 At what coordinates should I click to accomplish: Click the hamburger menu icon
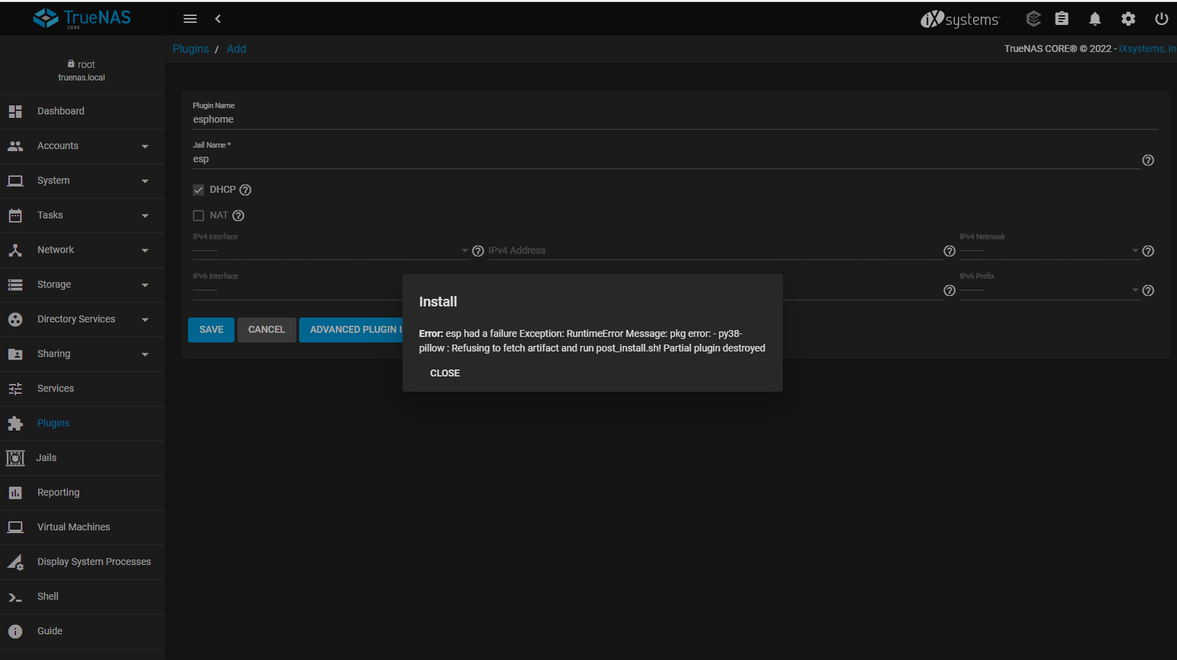click(190, 19)
